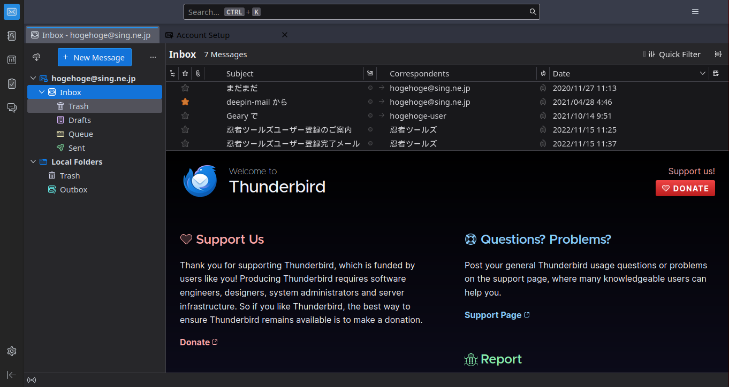Image resolution: width=729 pixels, height=387 pixels.
Task: Switch to Inbox - hogehoge@sing.ne.jp tab
Action: [92, 35]
